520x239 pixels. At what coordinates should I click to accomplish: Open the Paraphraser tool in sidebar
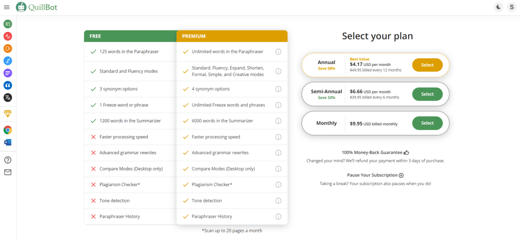tap(8, 24)
